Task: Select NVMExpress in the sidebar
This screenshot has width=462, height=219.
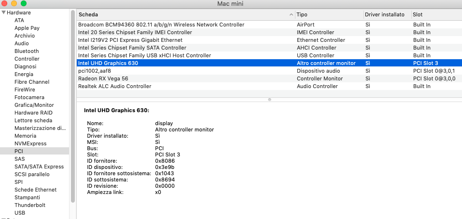Action: pyautogui.click(x=30, y=143)
